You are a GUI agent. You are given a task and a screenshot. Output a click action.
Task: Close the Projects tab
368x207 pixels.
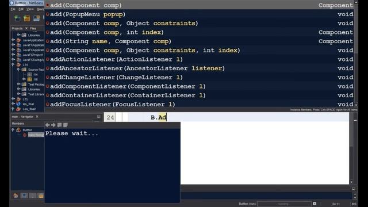click(x=26, y=28)
